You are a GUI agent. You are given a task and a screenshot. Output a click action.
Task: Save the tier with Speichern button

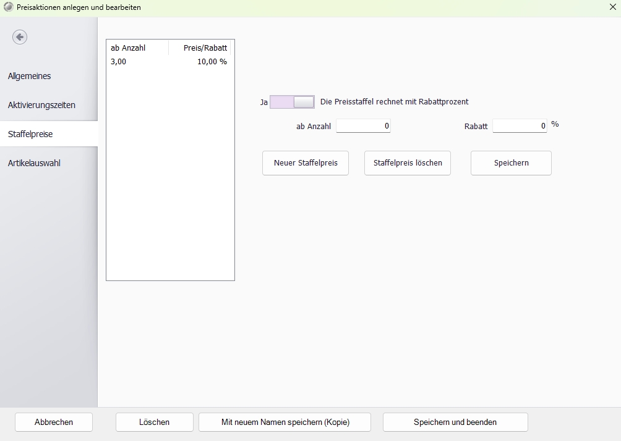[511, 163]
